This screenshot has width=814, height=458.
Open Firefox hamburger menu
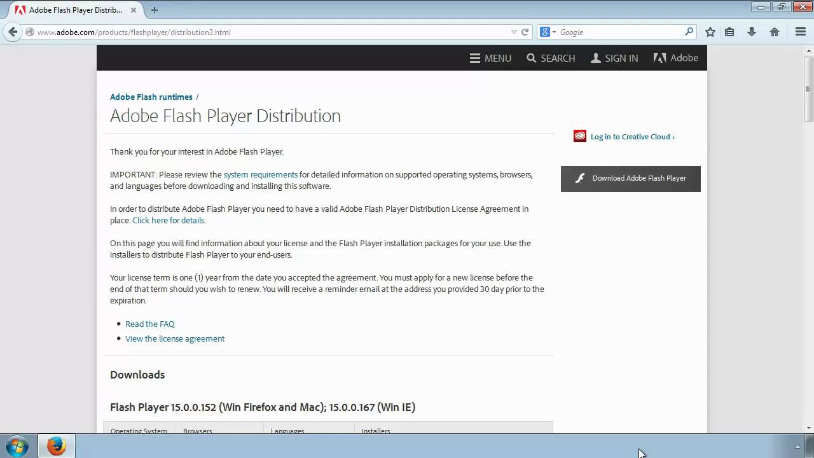[801, 32]
